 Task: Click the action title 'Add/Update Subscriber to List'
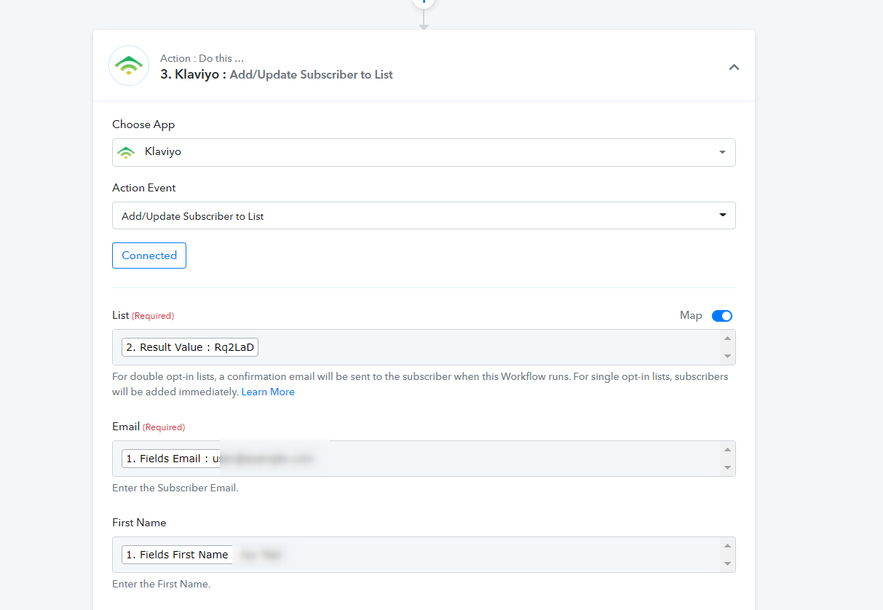click(311, 74)
